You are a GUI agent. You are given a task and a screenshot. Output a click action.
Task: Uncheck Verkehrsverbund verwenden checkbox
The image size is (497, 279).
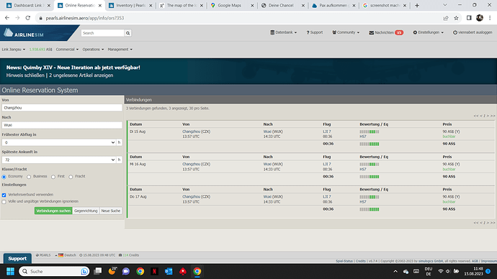click(x=4, y=195)
